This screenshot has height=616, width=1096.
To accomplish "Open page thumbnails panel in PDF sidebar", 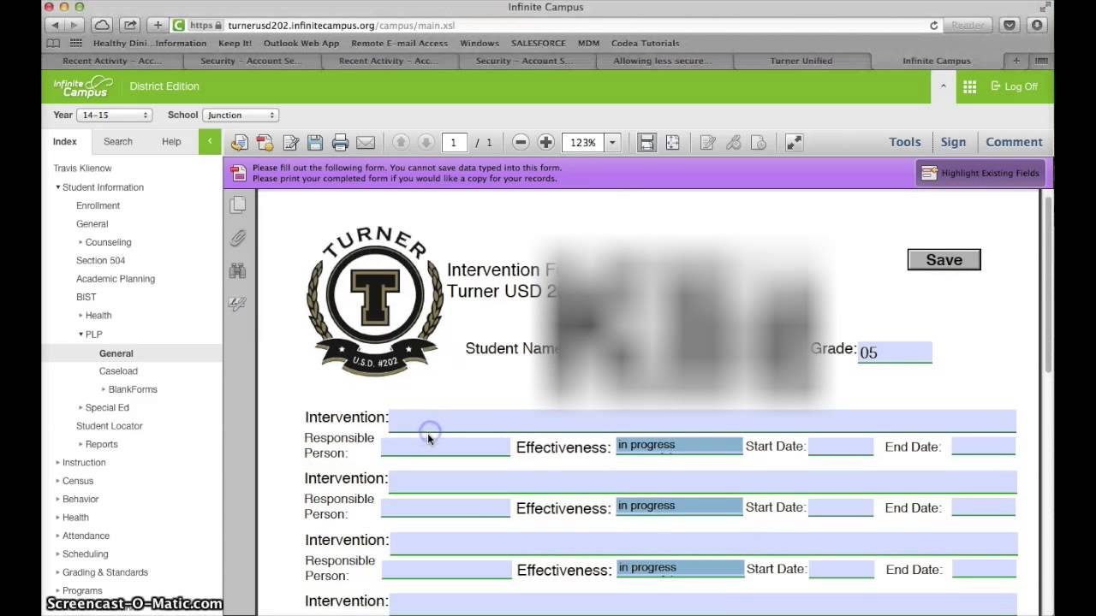I will point(238,204).
